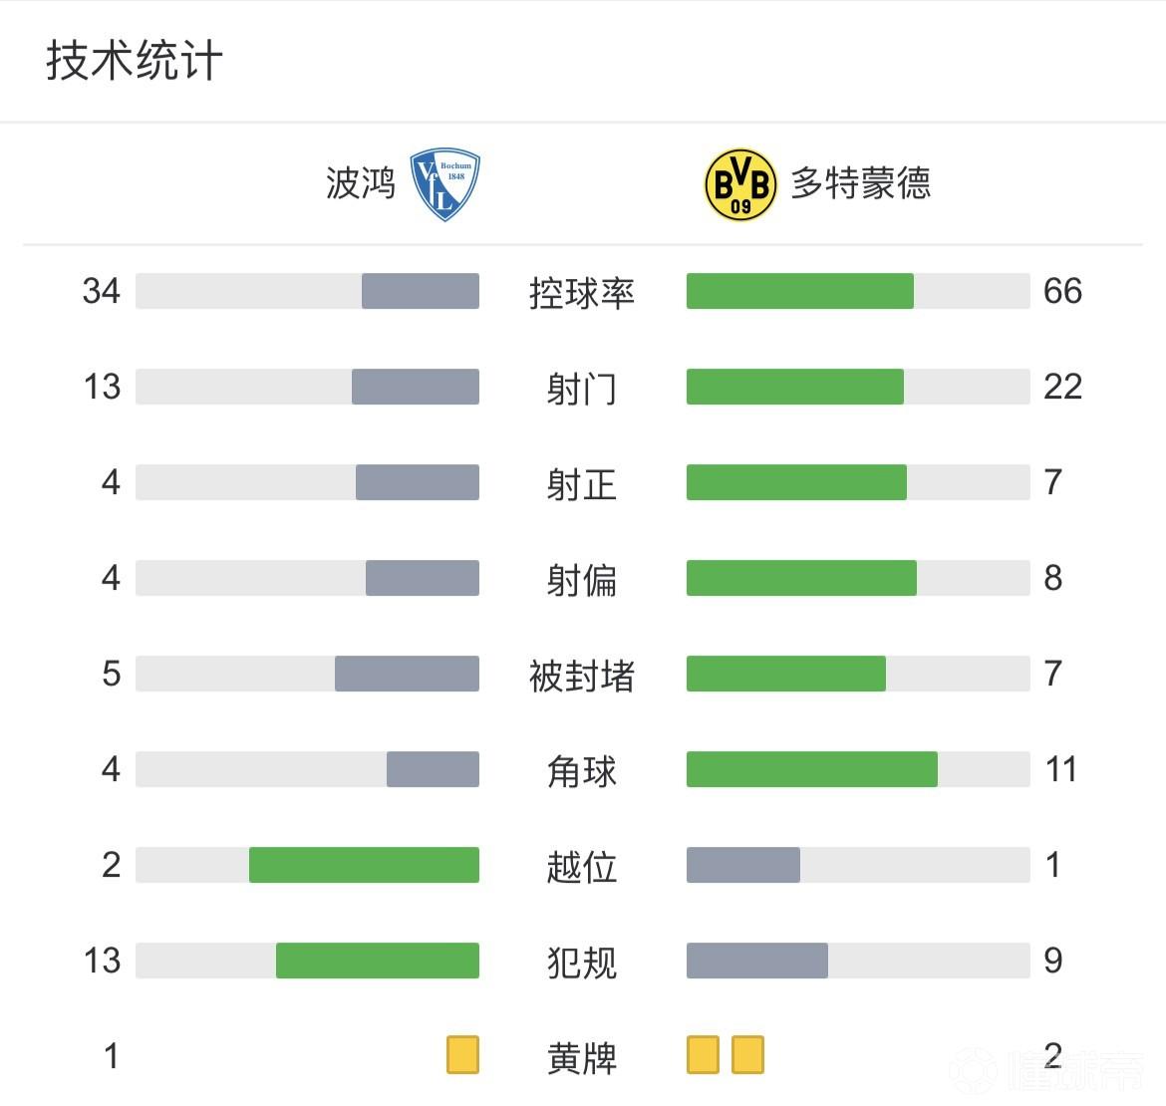This screenshot has height=1106, width=1166.
Task: Select the 被封堵 blocked shots label
Action: click(582, 675)
